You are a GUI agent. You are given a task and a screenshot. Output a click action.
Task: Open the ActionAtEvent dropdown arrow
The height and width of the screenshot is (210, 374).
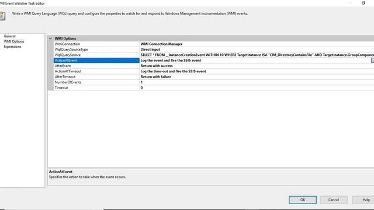click(373, 61)
